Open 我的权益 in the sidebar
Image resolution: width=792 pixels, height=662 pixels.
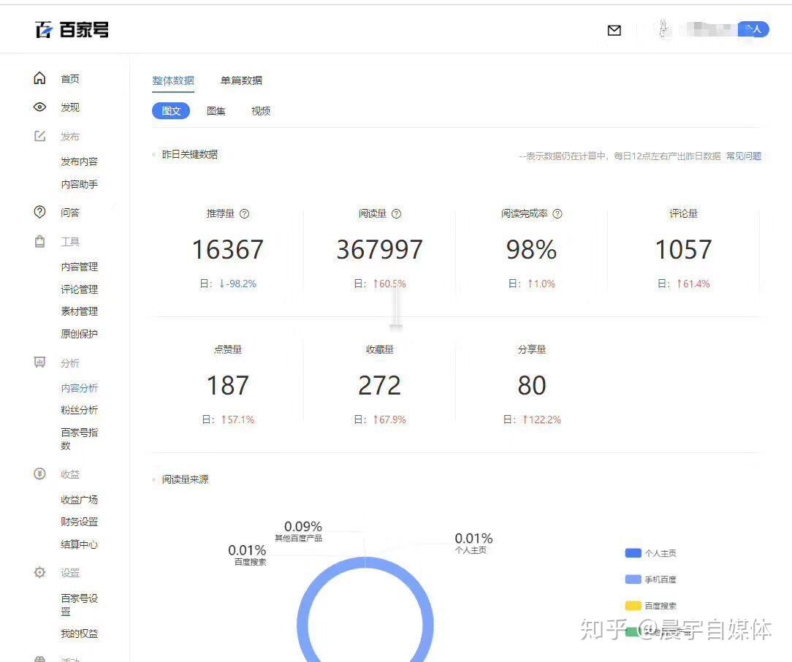point(80,634)
